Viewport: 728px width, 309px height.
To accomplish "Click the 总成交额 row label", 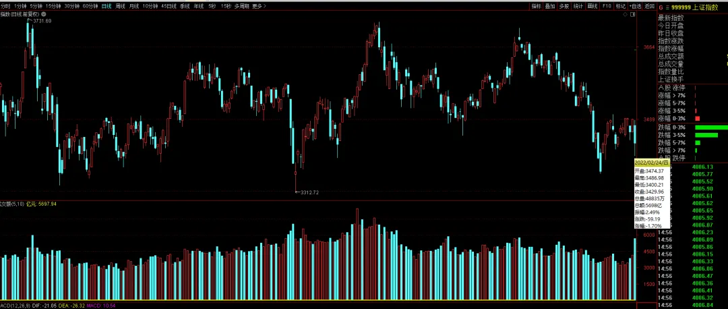I will point(671,57).
